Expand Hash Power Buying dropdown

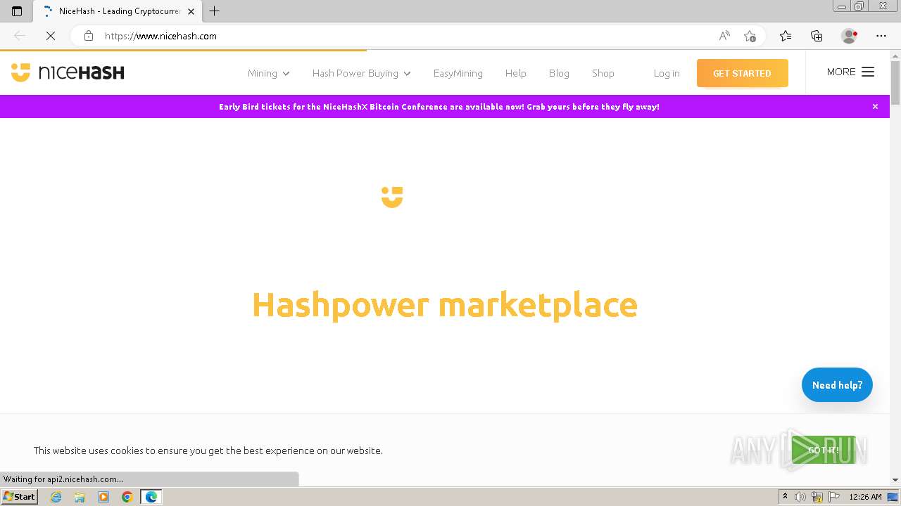(361, 73)
